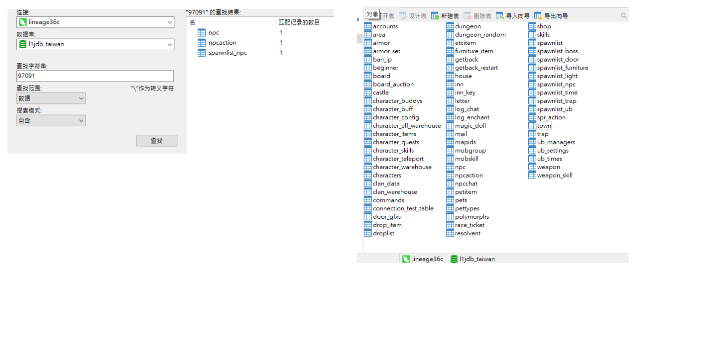
Task: Open the 导入向导 import wizard
Action: 513,16
